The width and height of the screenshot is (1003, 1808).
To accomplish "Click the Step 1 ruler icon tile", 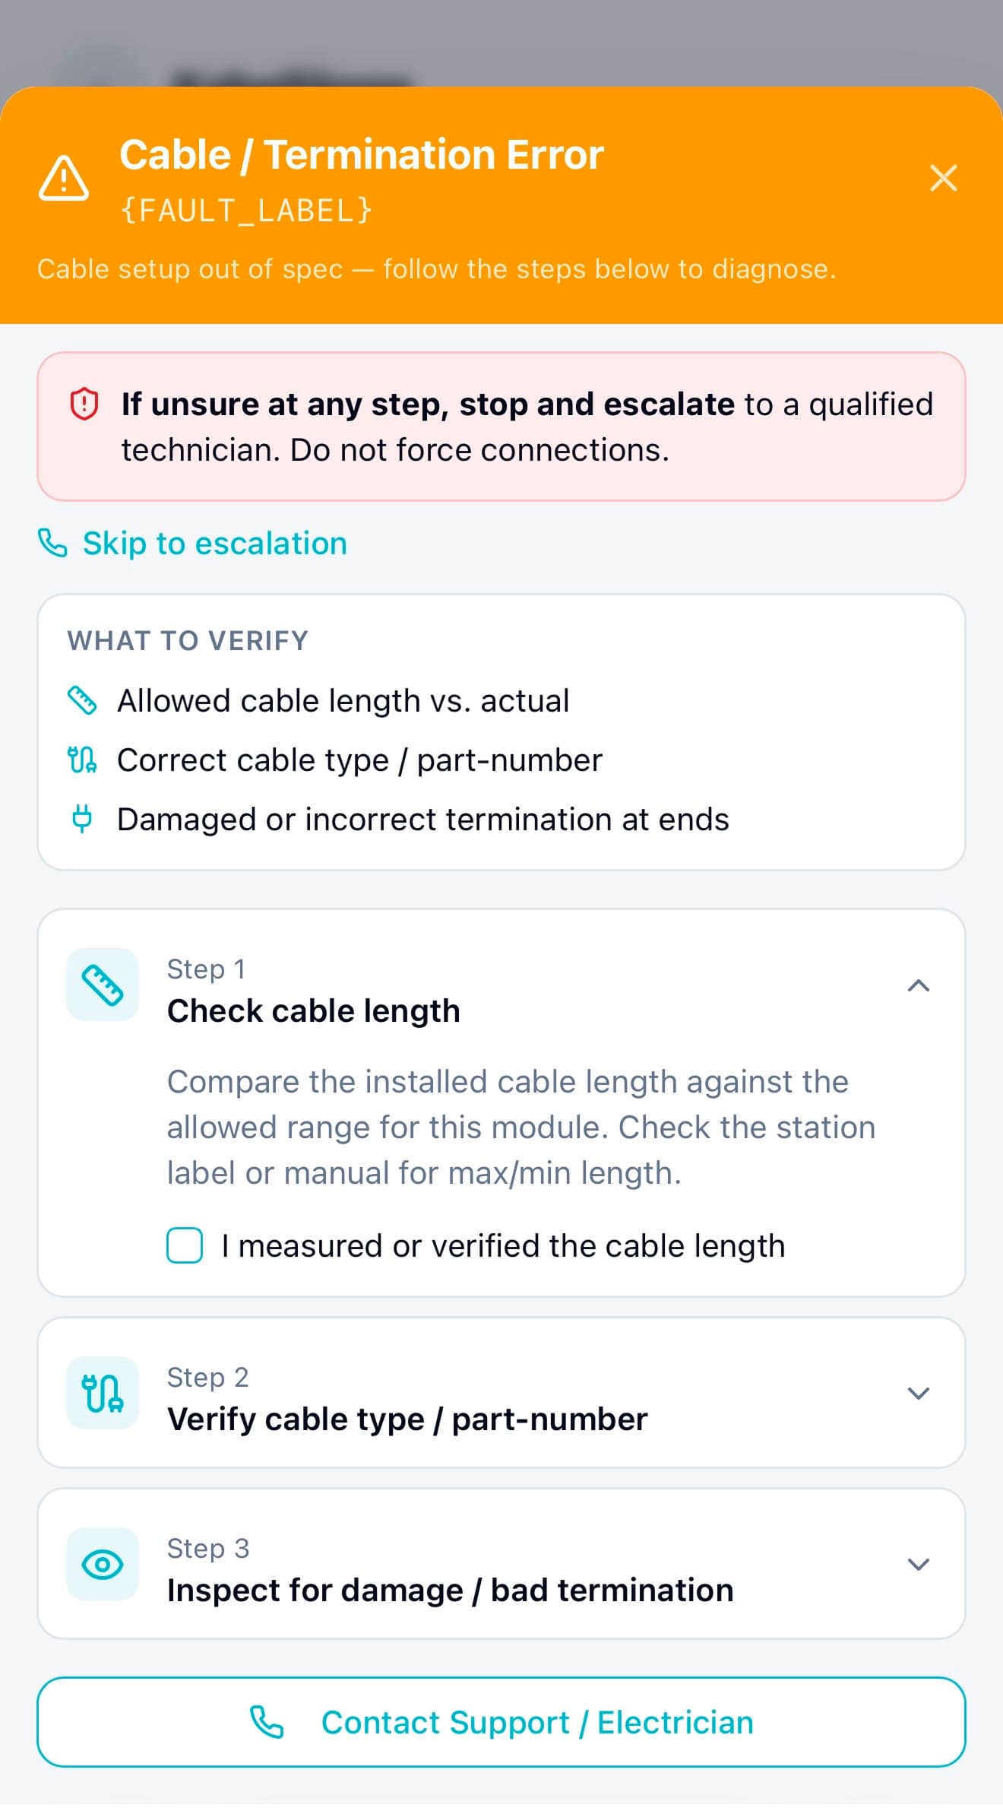I will point(103,985).
